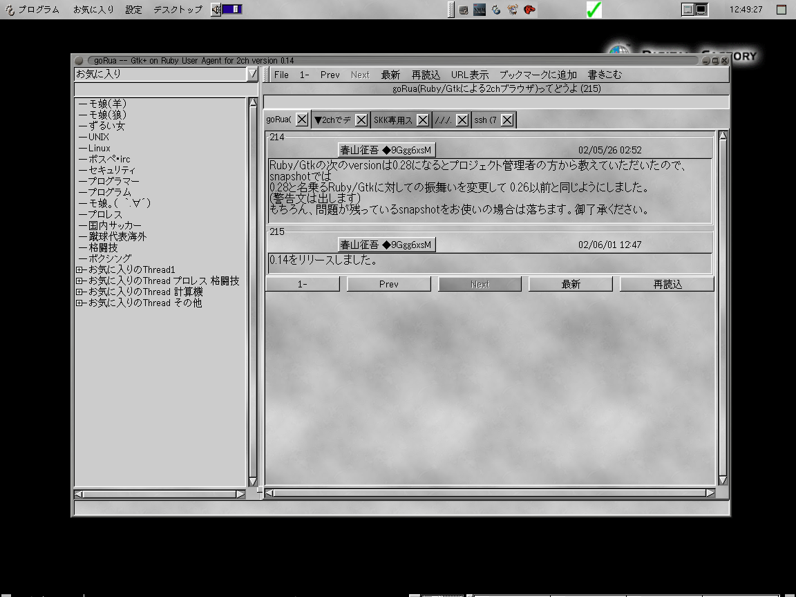The width and height of the screenshot is (796, 597).
Task: Click the red bird icon in panel
Action: click(530, 10)
